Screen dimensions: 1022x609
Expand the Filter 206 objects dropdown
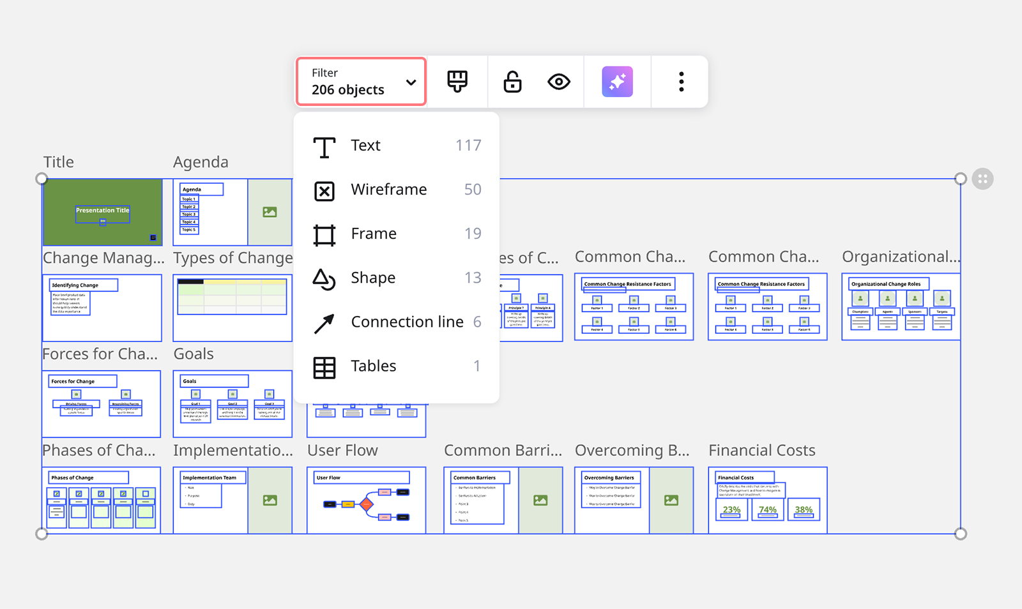pos(361,82)
